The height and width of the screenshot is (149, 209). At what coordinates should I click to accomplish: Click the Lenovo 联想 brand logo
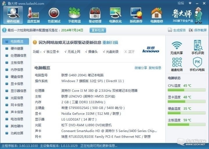tap(151, 49)
